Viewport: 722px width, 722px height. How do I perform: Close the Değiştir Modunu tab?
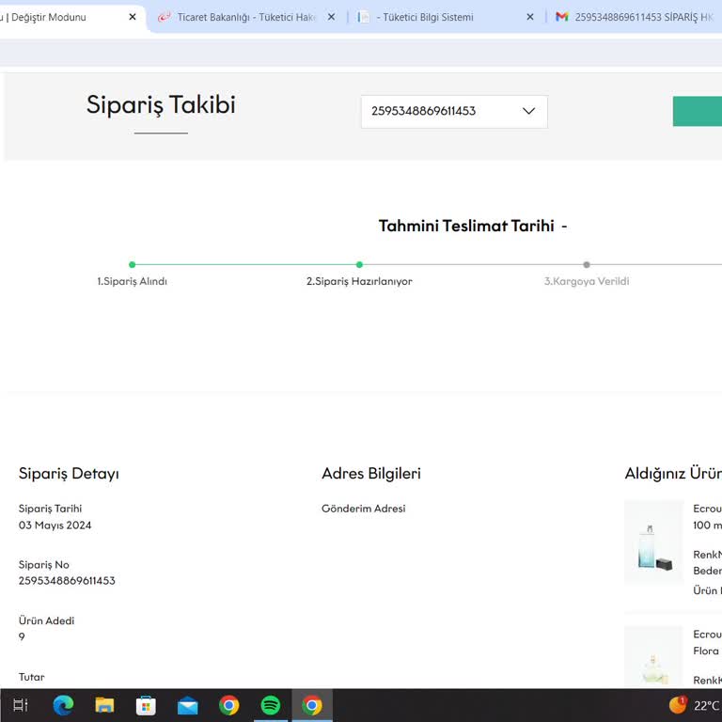point(133,17)
